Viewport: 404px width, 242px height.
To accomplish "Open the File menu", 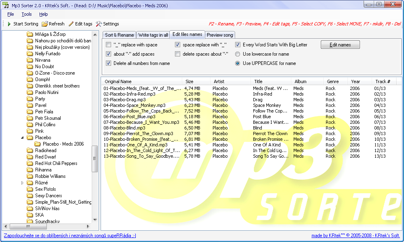I will coord(11,14).
